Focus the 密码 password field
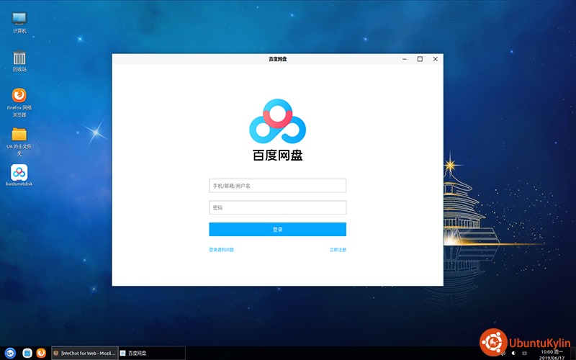This screenshot has height=360, width=576. coord(277,207)
